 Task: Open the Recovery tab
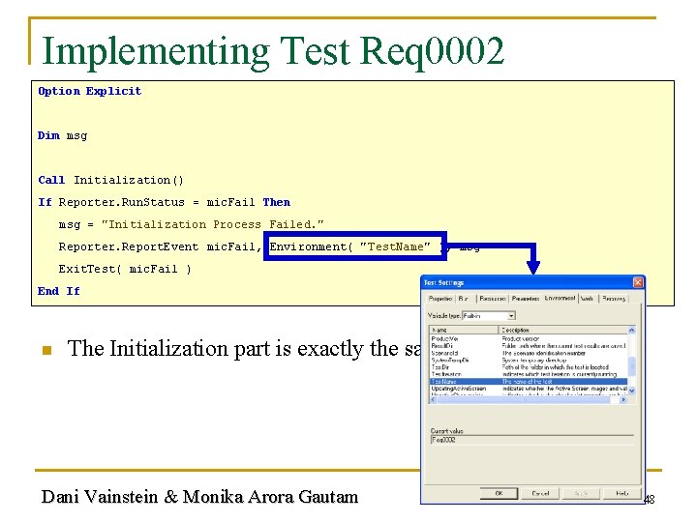point(614,299)
